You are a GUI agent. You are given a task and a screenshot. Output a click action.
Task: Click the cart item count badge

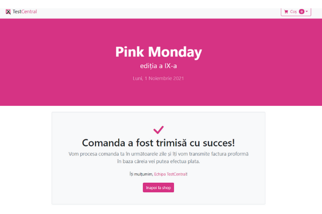tap(301, 12)
